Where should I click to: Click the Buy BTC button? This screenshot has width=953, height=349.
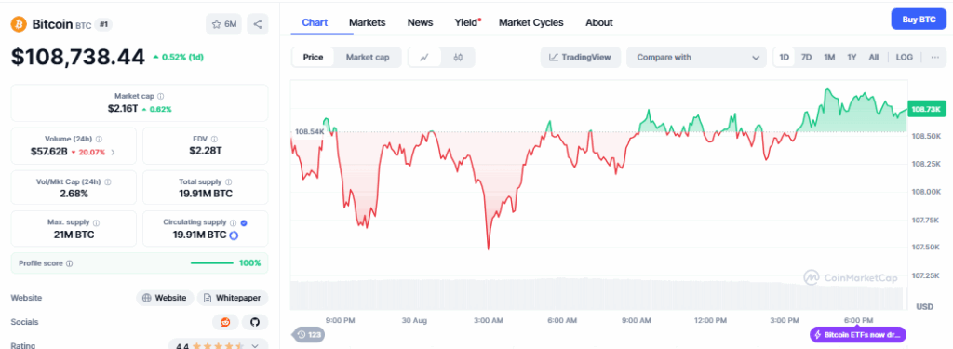pyautogui.click(x=919, y=20)
